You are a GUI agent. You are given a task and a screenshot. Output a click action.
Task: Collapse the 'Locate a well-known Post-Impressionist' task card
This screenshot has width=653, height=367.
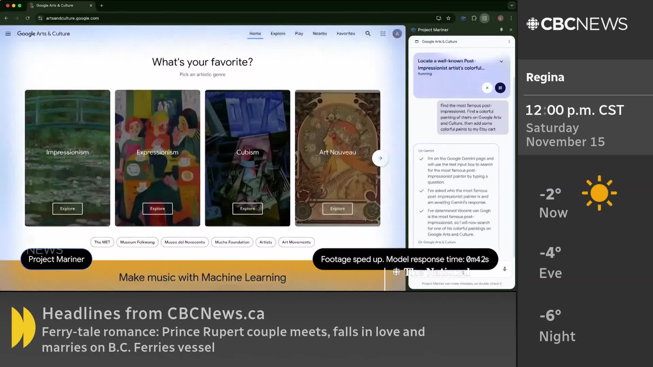(501, 61)
